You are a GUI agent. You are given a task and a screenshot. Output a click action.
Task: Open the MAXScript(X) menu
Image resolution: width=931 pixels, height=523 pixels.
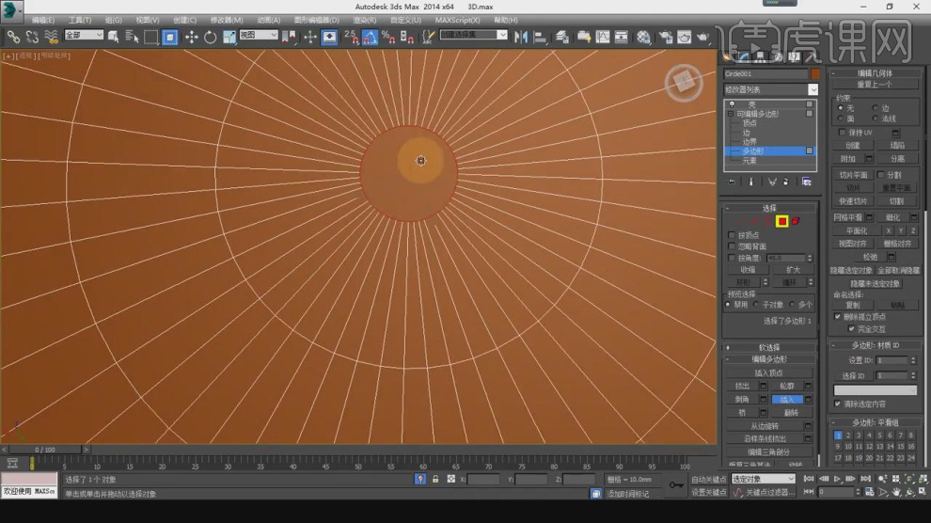(457, 20)
